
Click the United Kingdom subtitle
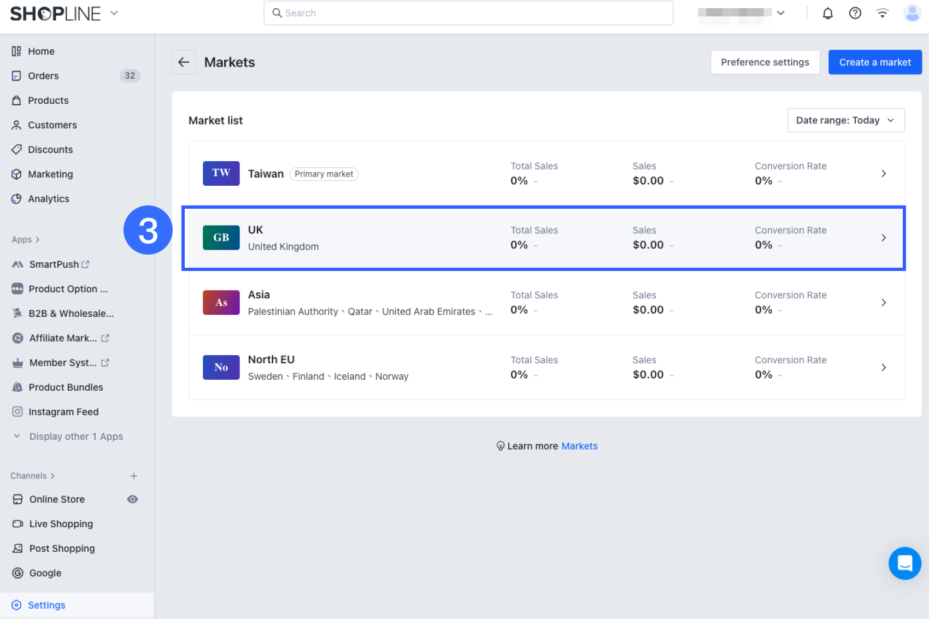(x=284, y=247)
